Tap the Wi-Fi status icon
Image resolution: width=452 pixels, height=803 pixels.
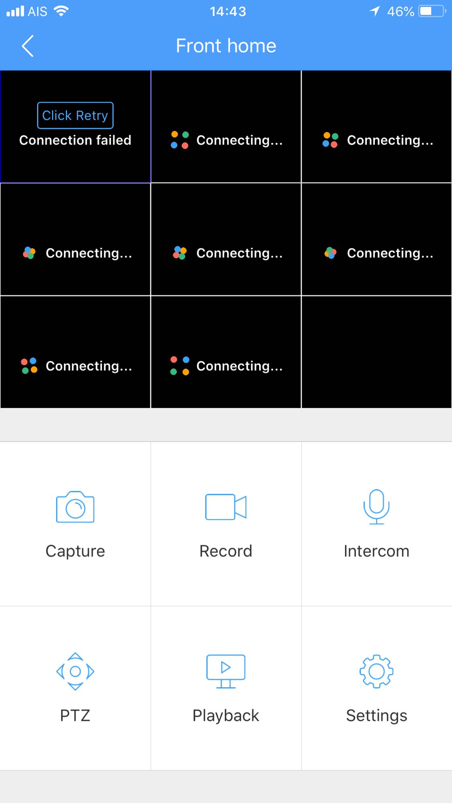coord(61,11)
